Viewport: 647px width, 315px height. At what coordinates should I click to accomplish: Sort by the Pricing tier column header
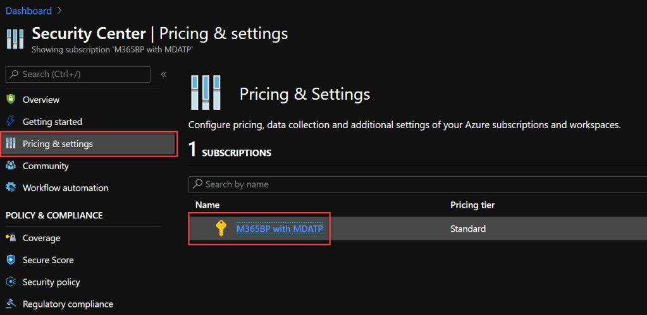[x=472, y=205]
